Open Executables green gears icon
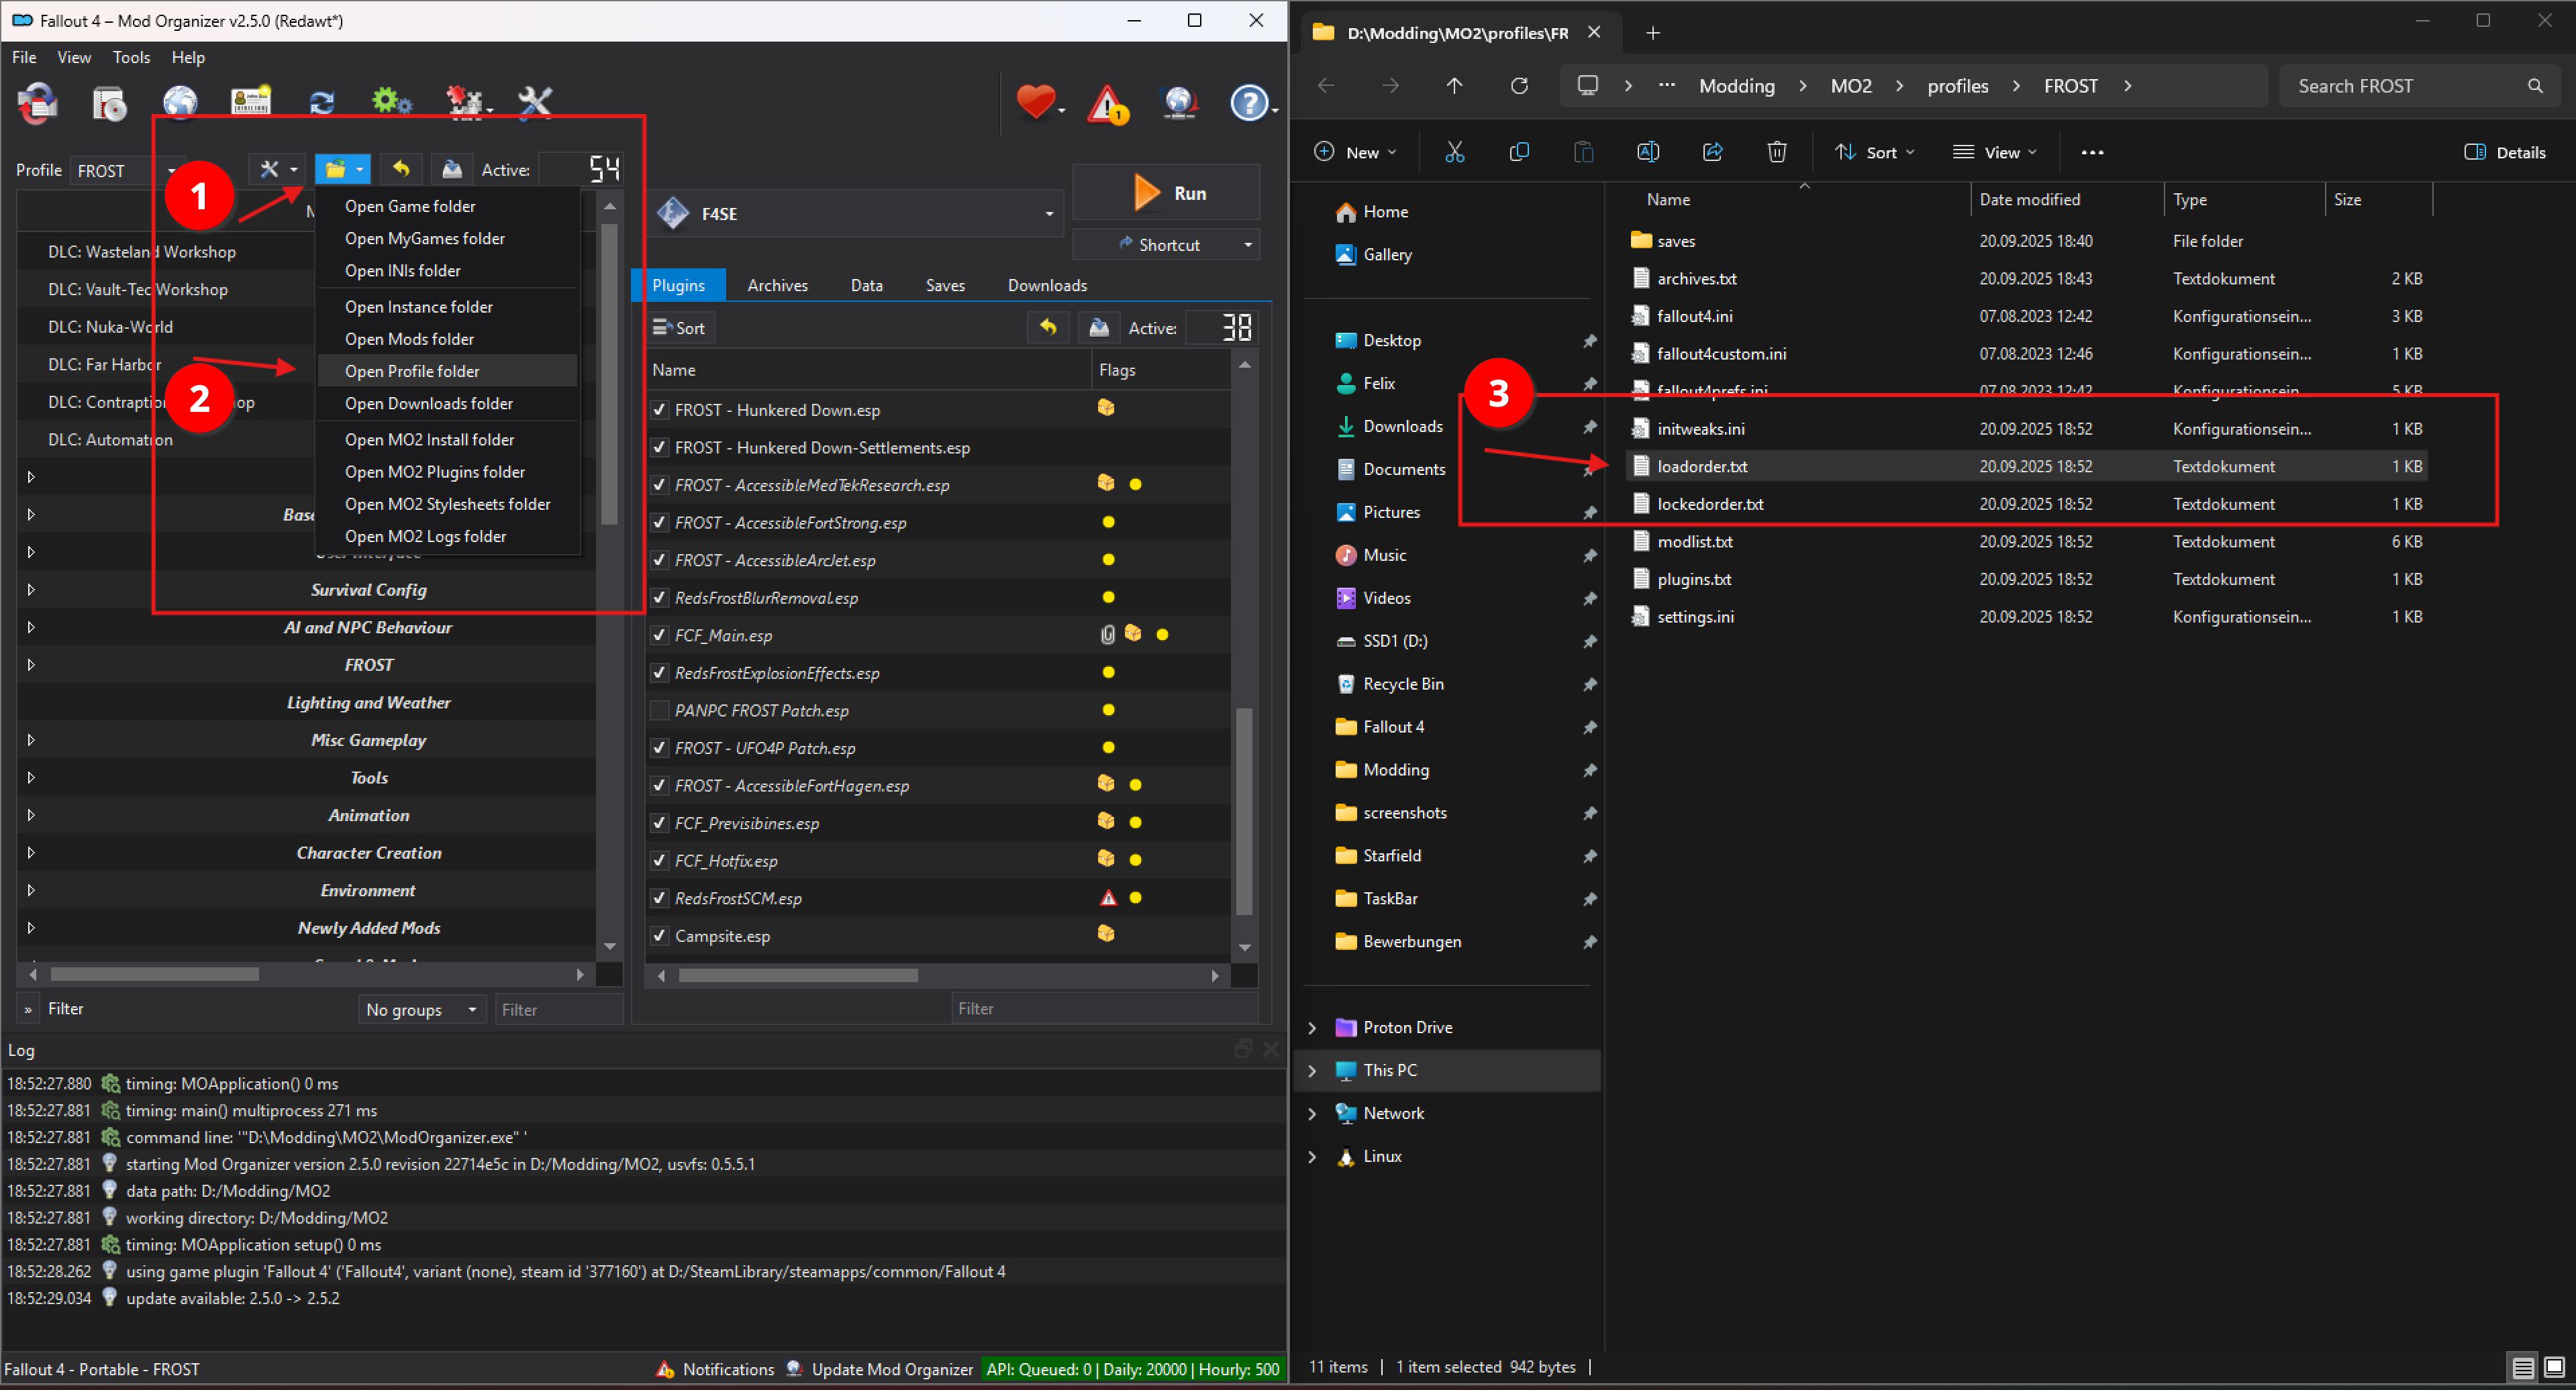The image size is (2576, 1390). pyautogui.click(x=391, y=102)
